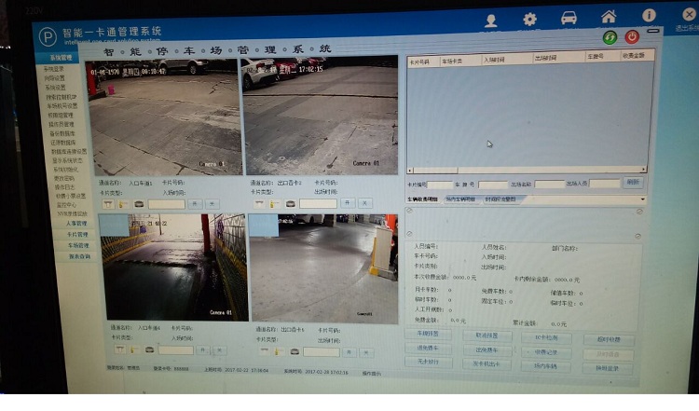Click the 卡片编号 search input field

440,185
